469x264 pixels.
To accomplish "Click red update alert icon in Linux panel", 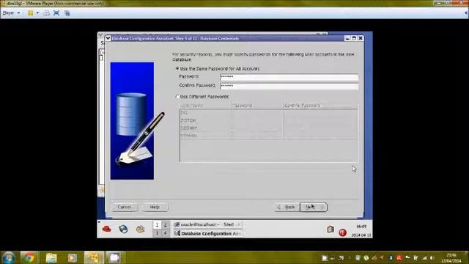I will (x=342, y=232).
